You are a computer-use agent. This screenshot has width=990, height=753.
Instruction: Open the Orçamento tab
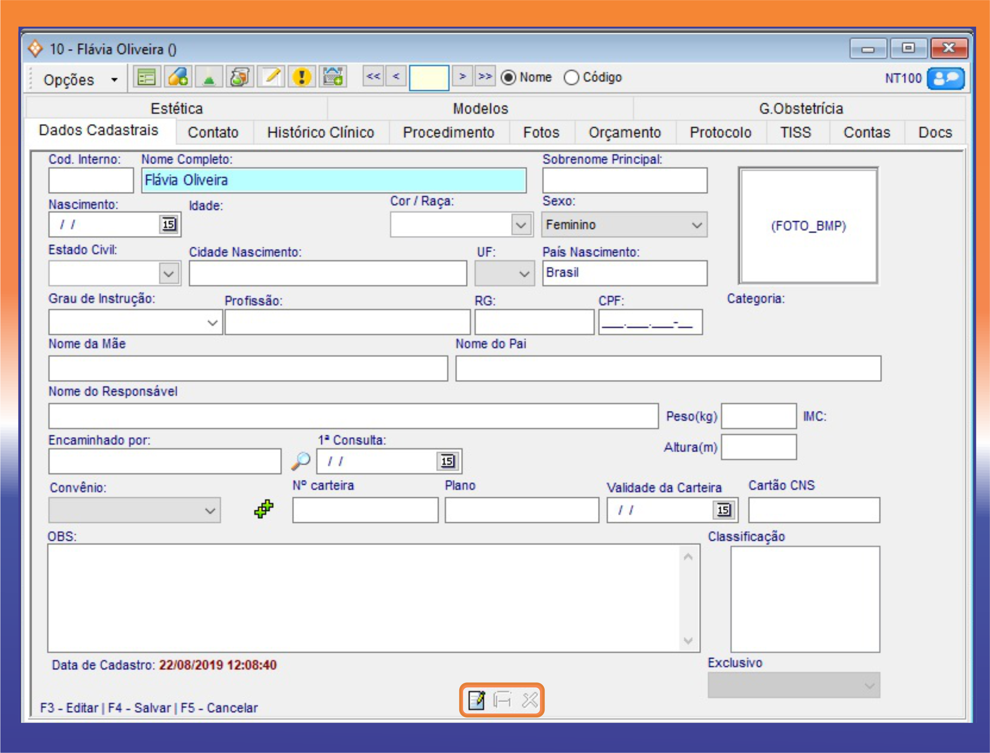[624, 133]
